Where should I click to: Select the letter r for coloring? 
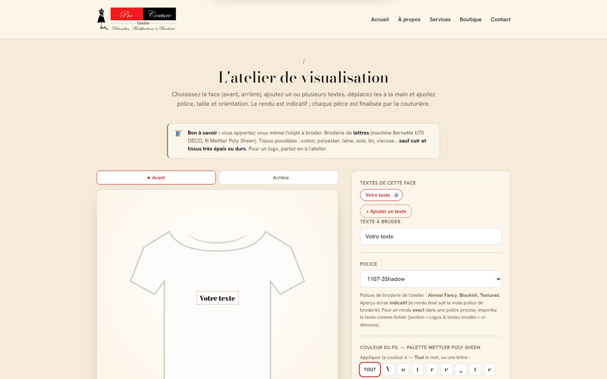[x=432, y=369]
